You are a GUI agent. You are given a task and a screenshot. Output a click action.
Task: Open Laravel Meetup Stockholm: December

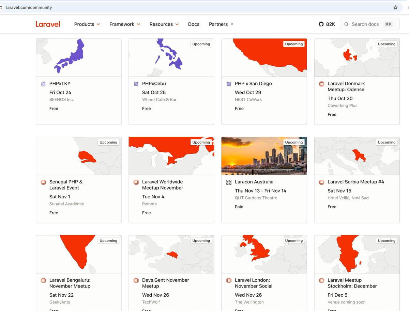click(352, 283)
